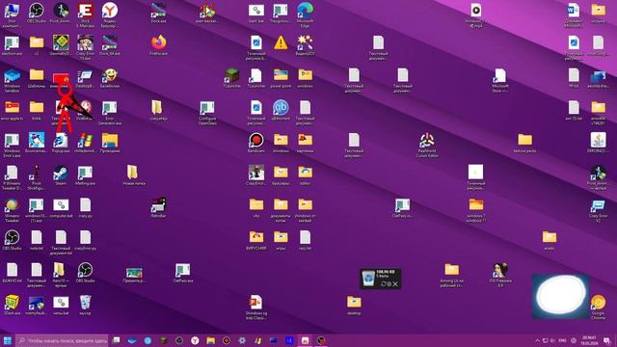Open Yandex Browser from the taskbar

coord(195,340)
